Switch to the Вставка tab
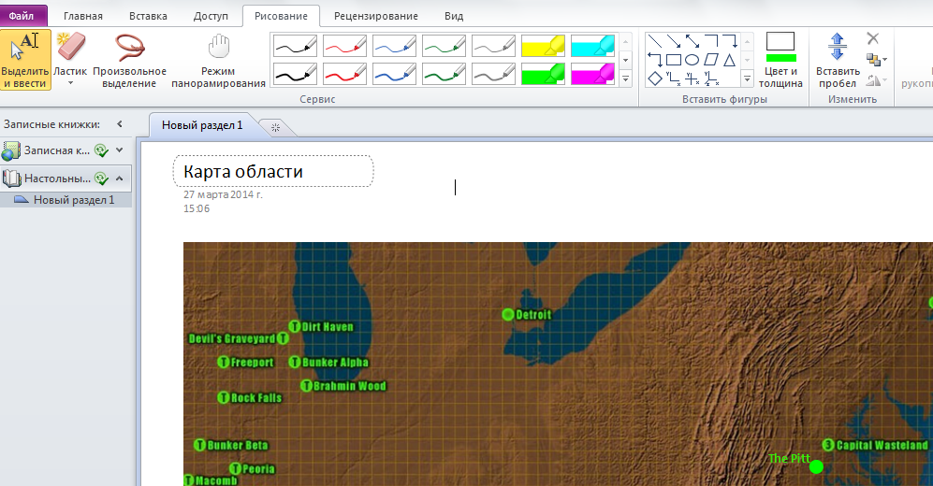Viewport: 933px width, 486px height. [x=148, y=16]
